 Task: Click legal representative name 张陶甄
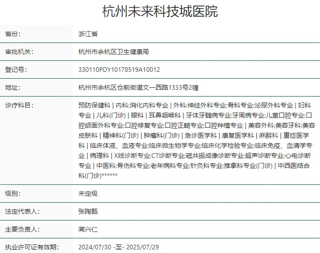(88, 211)
